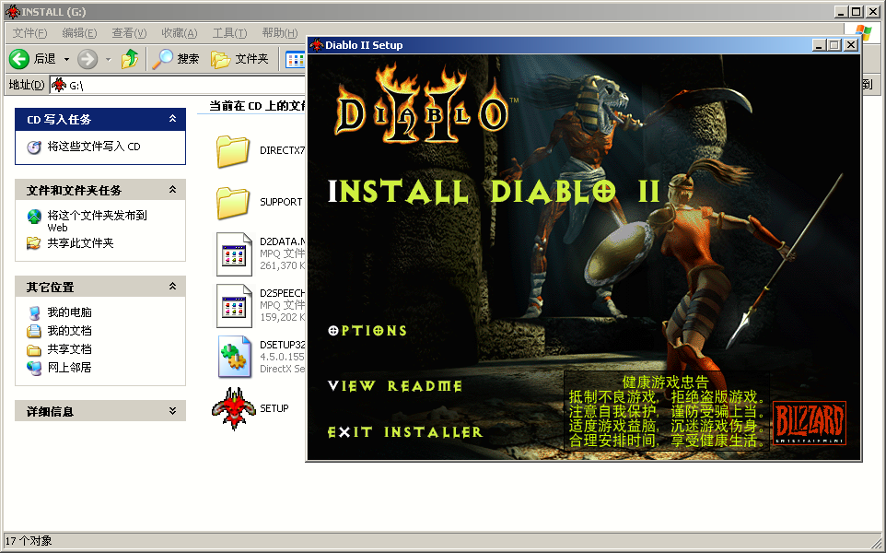Select the SUPPORT folder icon
Screen dimensions: 886x553
tap(233, 203)
